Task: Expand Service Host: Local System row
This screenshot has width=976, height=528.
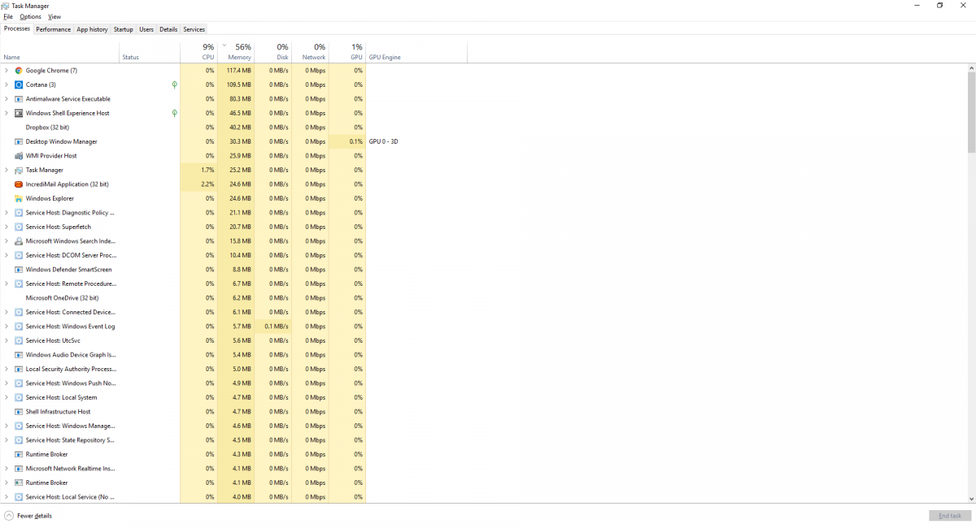Action: (x=7, y=397)
